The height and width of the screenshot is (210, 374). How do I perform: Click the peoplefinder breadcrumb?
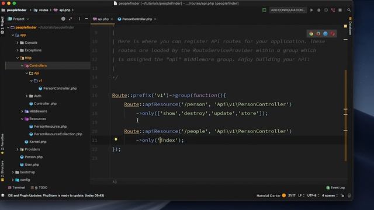14,10
